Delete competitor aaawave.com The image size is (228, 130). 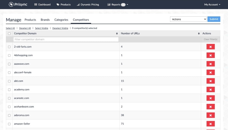click(x=211, y=64)
